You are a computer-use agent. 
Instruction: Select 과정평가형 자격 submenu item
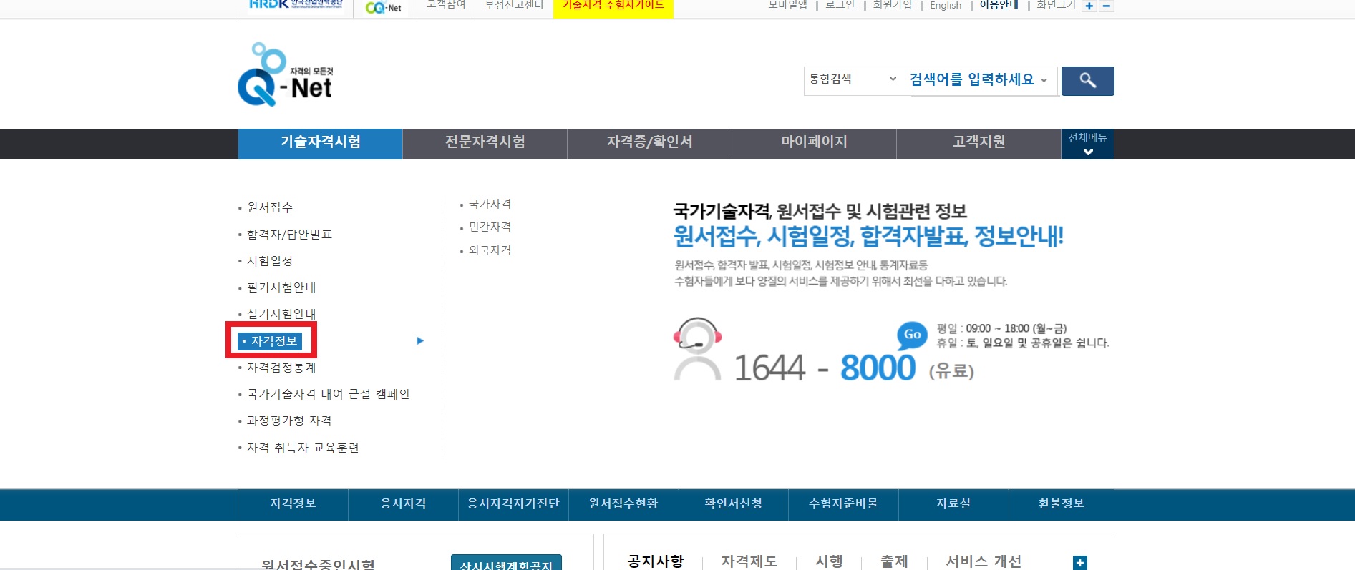(289, 421)
